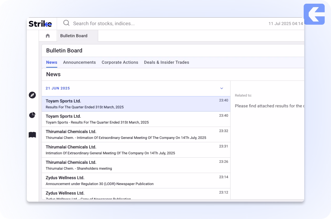The width and height of the screenshot is (331, 219).
Task: Open the home icon tab
Action: pos(48,36)
